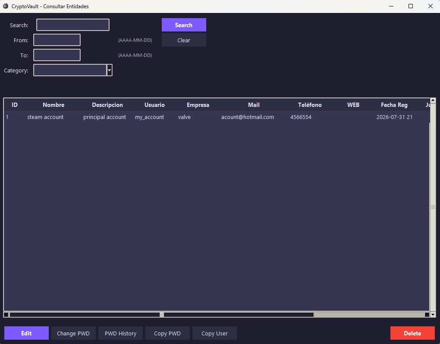Screen dimensions: 440x344
Task: Select the 'steam account' name cell
Action: [x=45, y=117]
